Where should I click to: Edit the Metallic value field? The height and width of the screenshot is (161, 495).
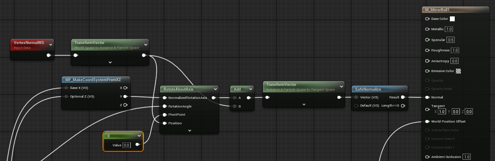click(x=449, y=29)
